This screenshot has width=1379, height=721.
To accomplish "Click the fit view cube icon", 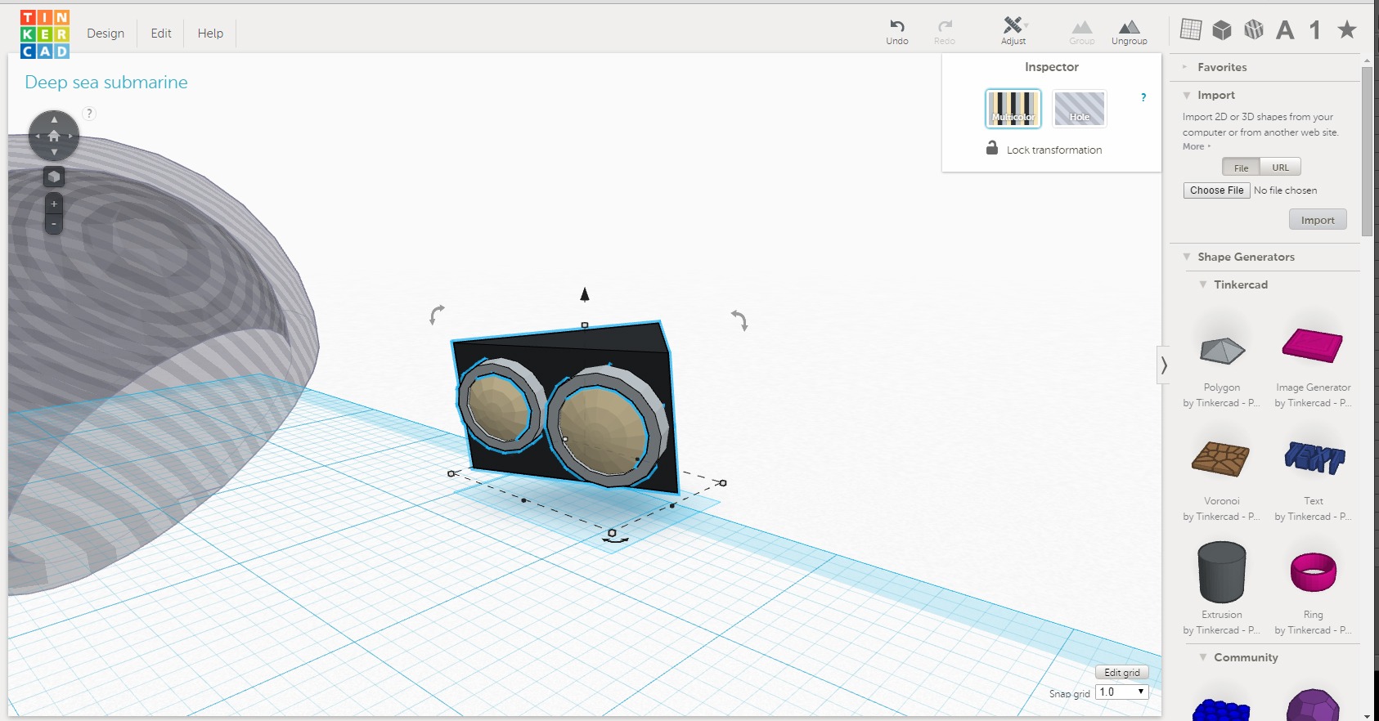I will (x=54, y=177).
